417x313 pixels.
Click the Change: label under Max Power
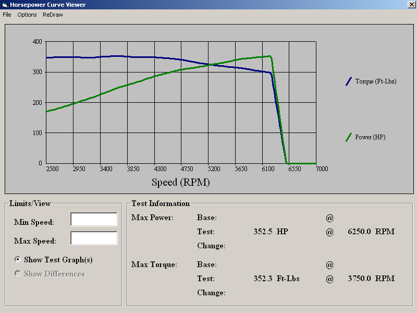(x=211, y=246)
